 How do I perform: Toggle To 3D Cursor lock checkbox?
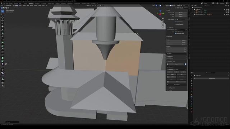click(175, 32)
